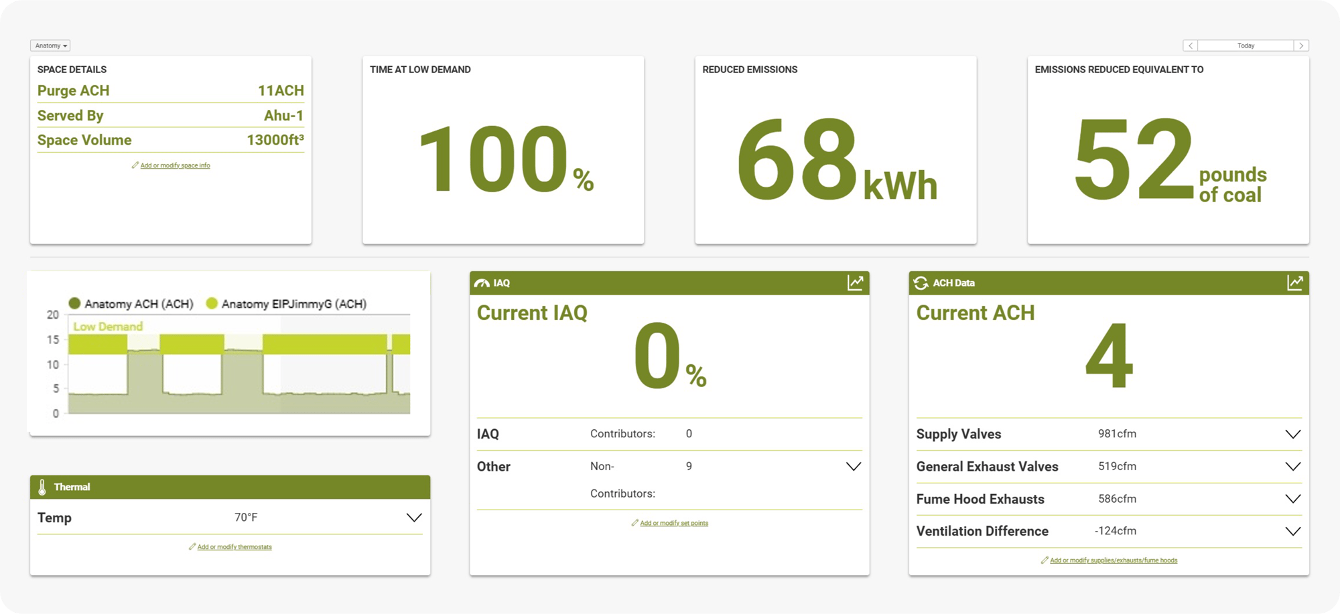
Task: Click the 100% Time at Low Demand figure
Action: pyautogui.click(x=506, y=160)
